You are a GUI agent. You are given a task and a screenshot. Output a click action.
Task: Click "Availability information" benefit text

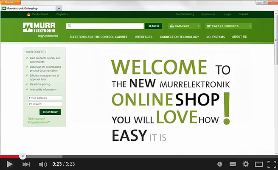click(x=43, y=89)
